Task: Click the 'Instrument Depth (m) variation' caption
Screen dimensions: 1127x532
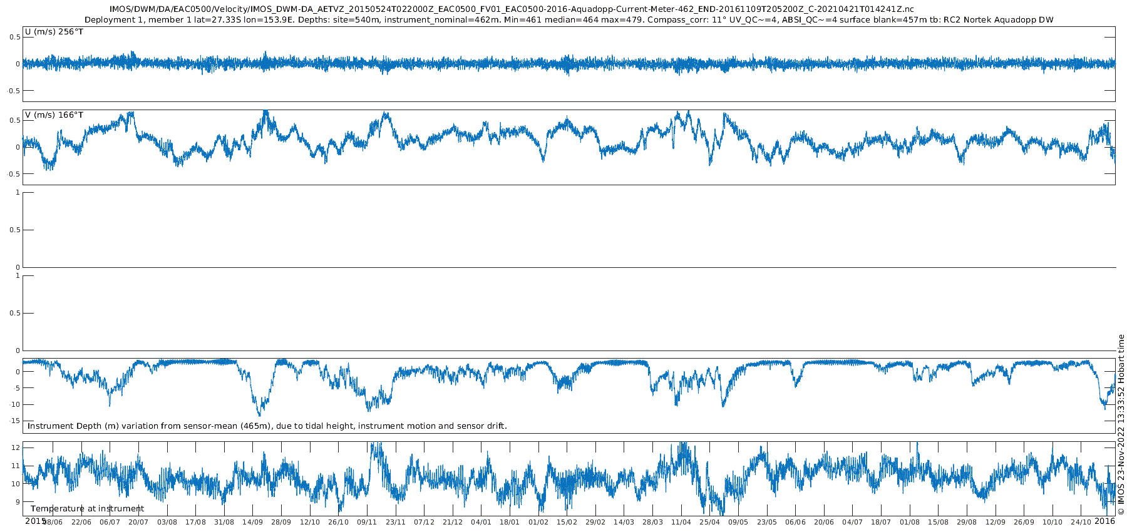Action: pos(267,426)
